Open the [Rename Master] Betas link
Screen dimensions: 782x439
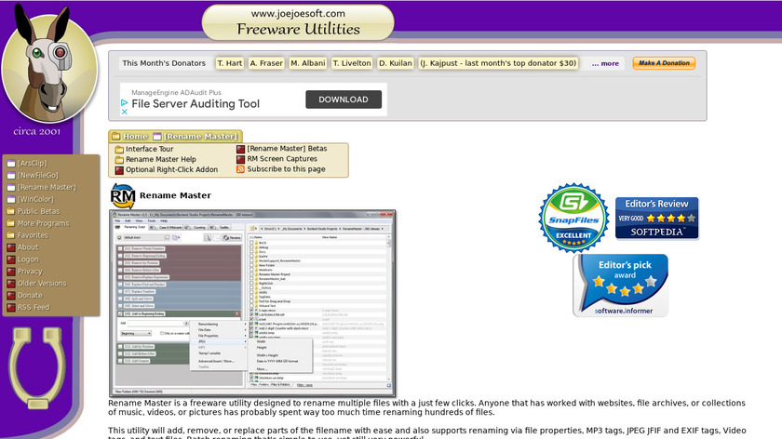pyautogui.click(x=288, y=149)
